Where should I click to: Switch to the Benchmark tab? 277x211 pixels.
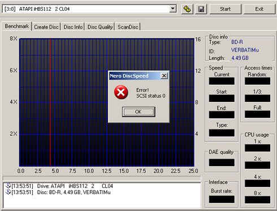17,26
